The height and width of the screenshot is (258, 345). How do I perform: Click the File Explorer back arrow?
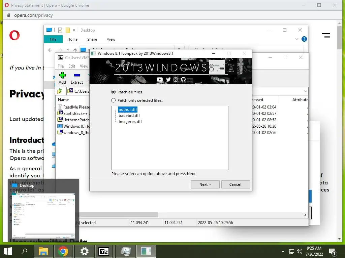50,50
